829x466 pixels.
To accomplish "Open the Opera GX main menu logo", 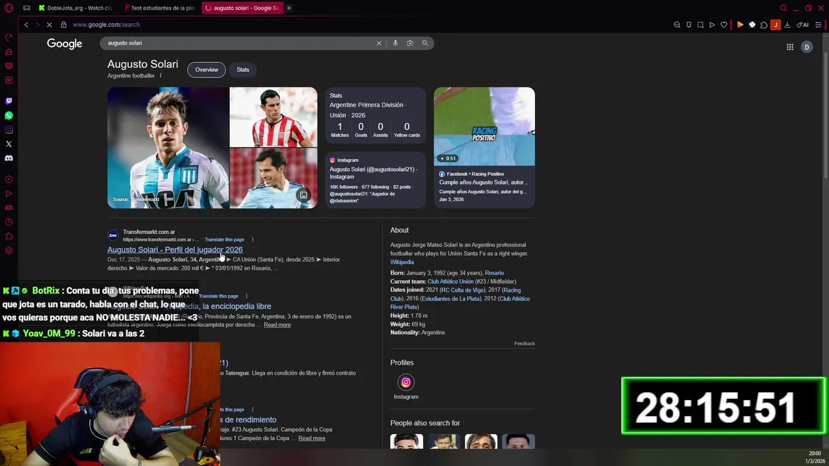I will coord(8,8).
